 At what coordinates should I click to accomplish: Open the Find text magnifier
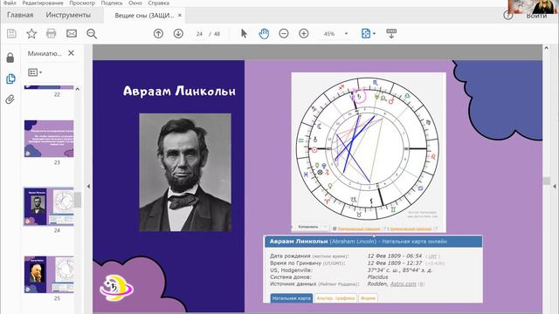92,33
